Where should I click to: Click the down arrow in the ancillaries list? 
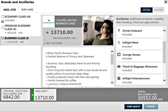(164, 80)
